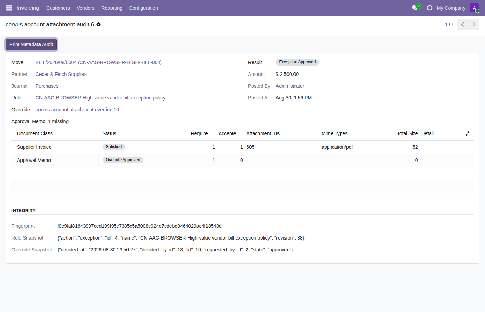Screen dimensions: 485x312
Task: Click Posted At date Aug 30, 1:56 PM
Action: [x=294, y=98]
